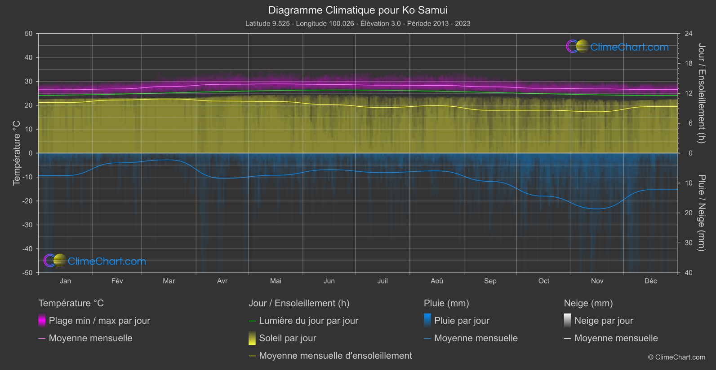Open the ClimeChart.com link bottom left
Screen dimensions: 716x370
point(107,261)
